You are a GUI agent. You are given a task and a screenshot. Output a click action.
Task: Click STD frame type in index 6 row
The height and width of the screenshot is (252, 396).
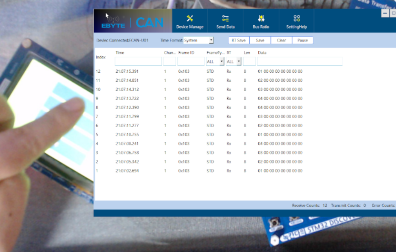tap(210, 126)
